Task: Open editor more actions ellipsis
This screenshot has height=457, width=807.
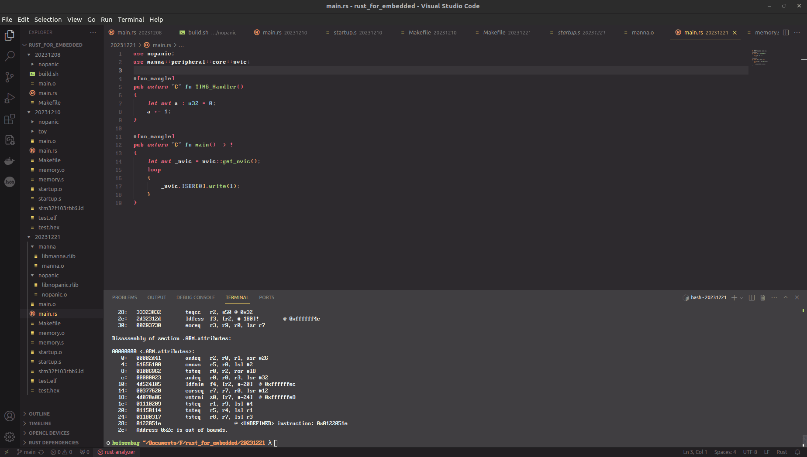Action: (x=797, y=33)
